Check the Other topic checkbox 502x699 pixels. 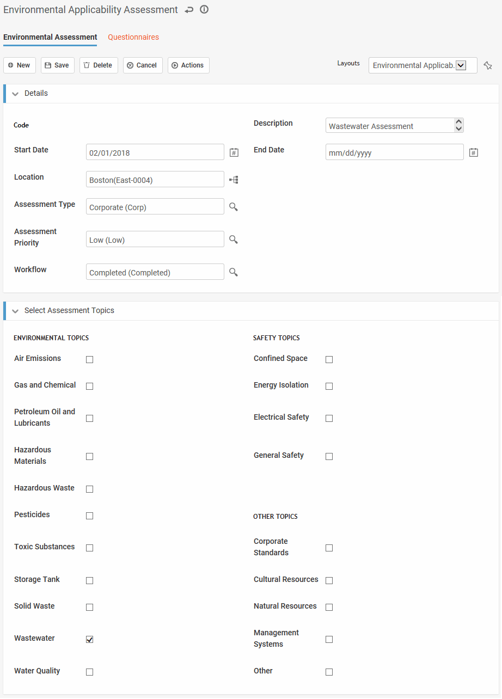tap(329, 672)
